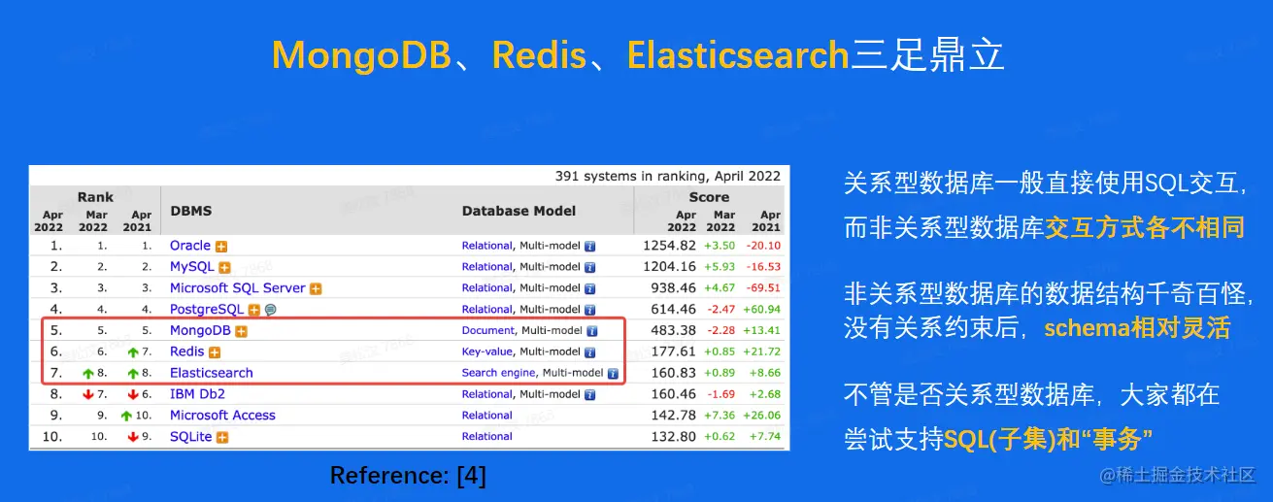Screen dimensions: 1273x502
Task: Click the Document model link for MongoDB
Action: pyautogui.click(x=488, y=332)
